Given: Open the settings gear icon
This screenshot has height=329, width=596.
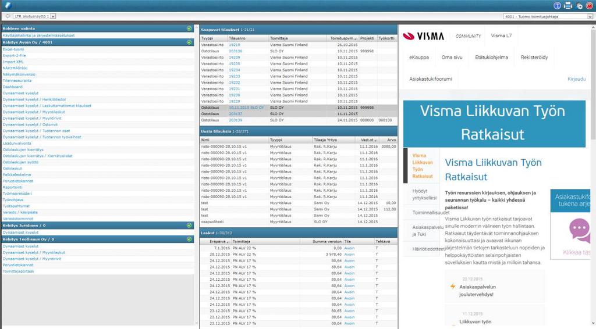Looking at the screenshot, I should click(x=579, y=6).
